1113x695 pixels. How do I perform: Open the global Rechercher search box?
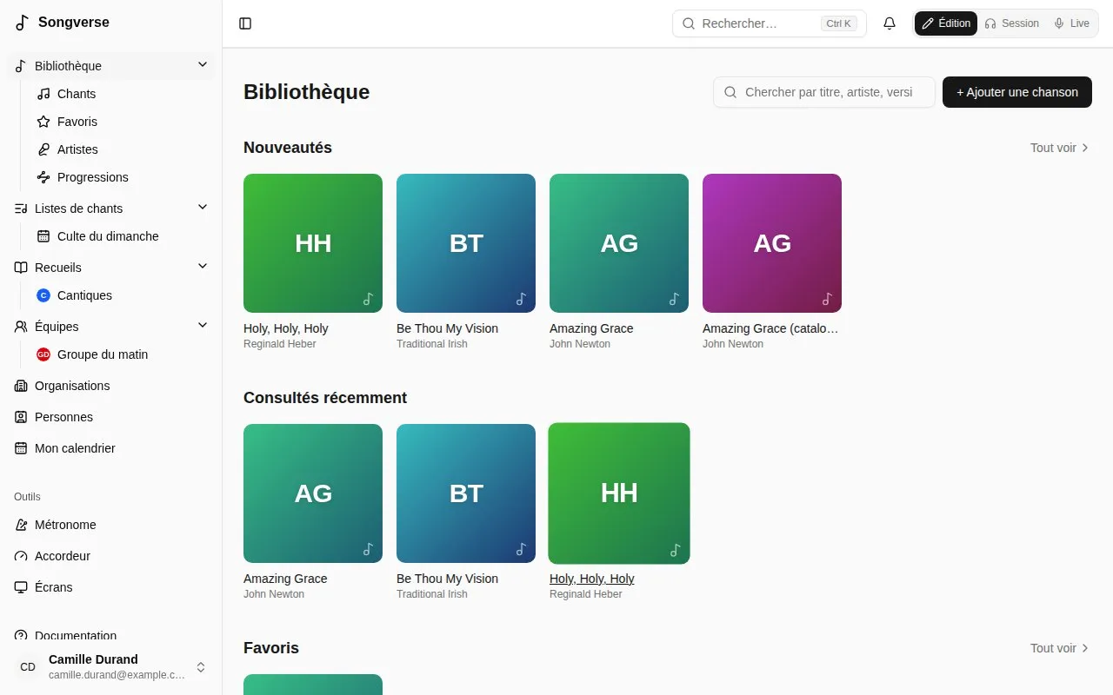click(770, 23)
